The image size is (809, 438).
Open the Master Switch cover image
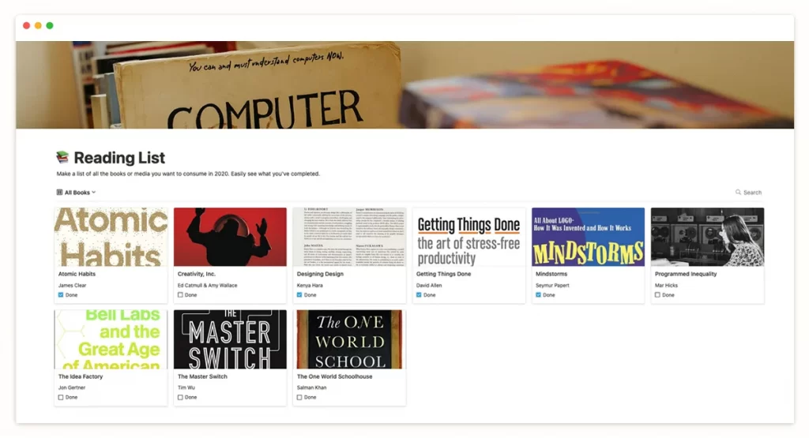230,339
